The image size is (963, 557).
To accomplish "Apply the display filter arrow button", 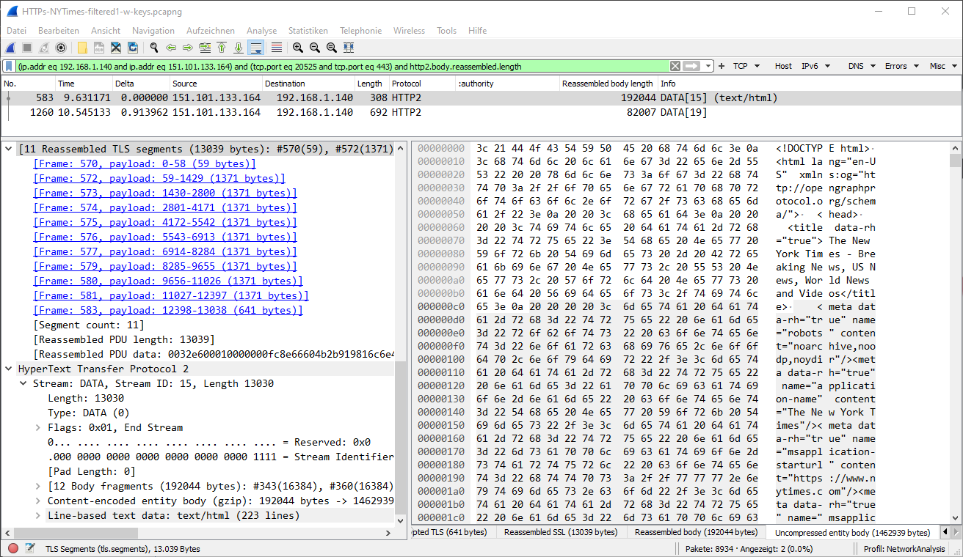I will [x=691, y=66].
